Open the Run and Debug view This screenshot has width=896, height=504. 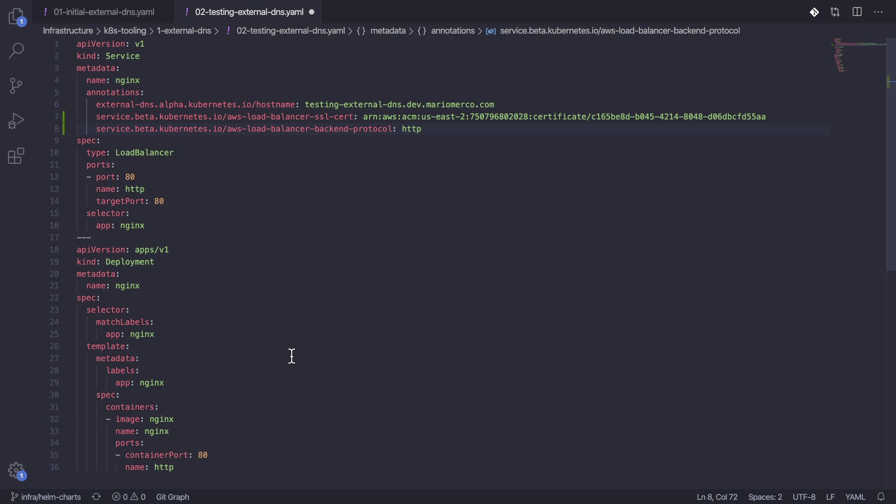pyautogui.click(x=17, y=121)
